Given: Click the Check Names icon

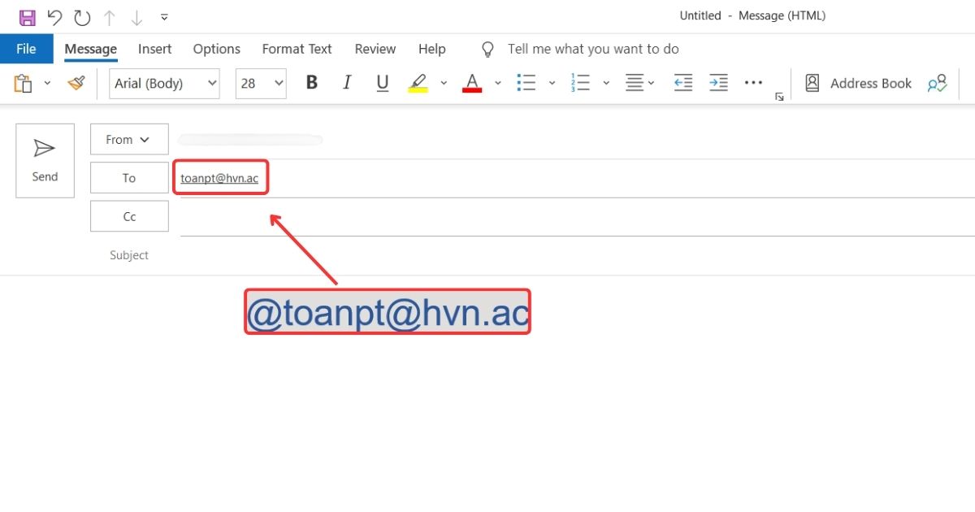Looking at the screenshot, I should click(x=937, y=82).
